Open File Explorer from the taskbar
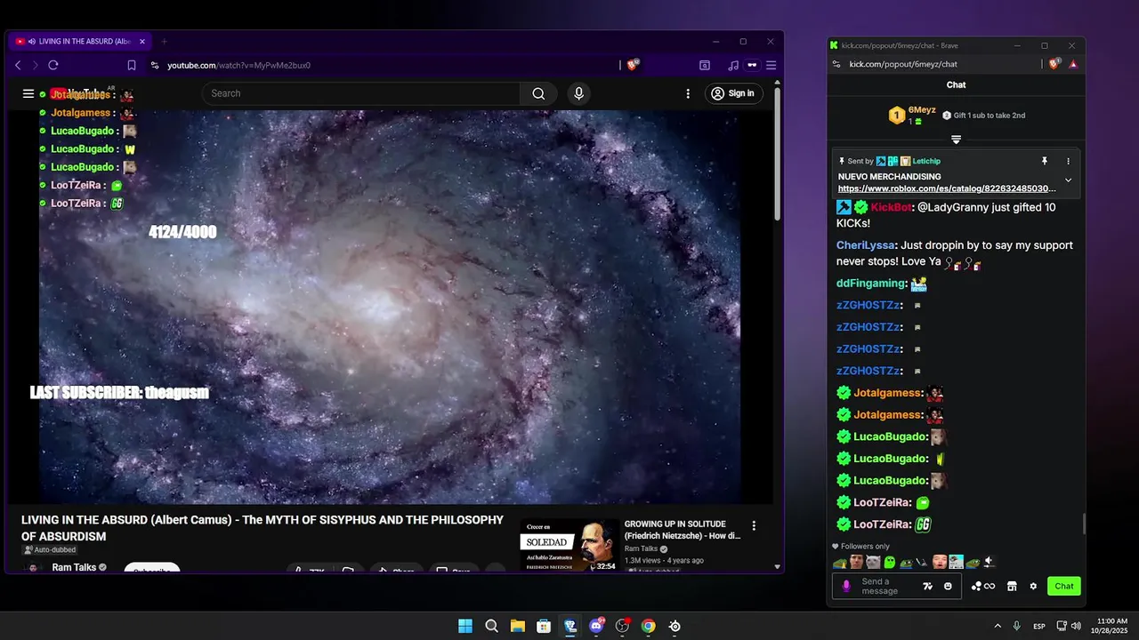Image resolution: width=1139 pixels, height=640 pixels. point(517,626)
